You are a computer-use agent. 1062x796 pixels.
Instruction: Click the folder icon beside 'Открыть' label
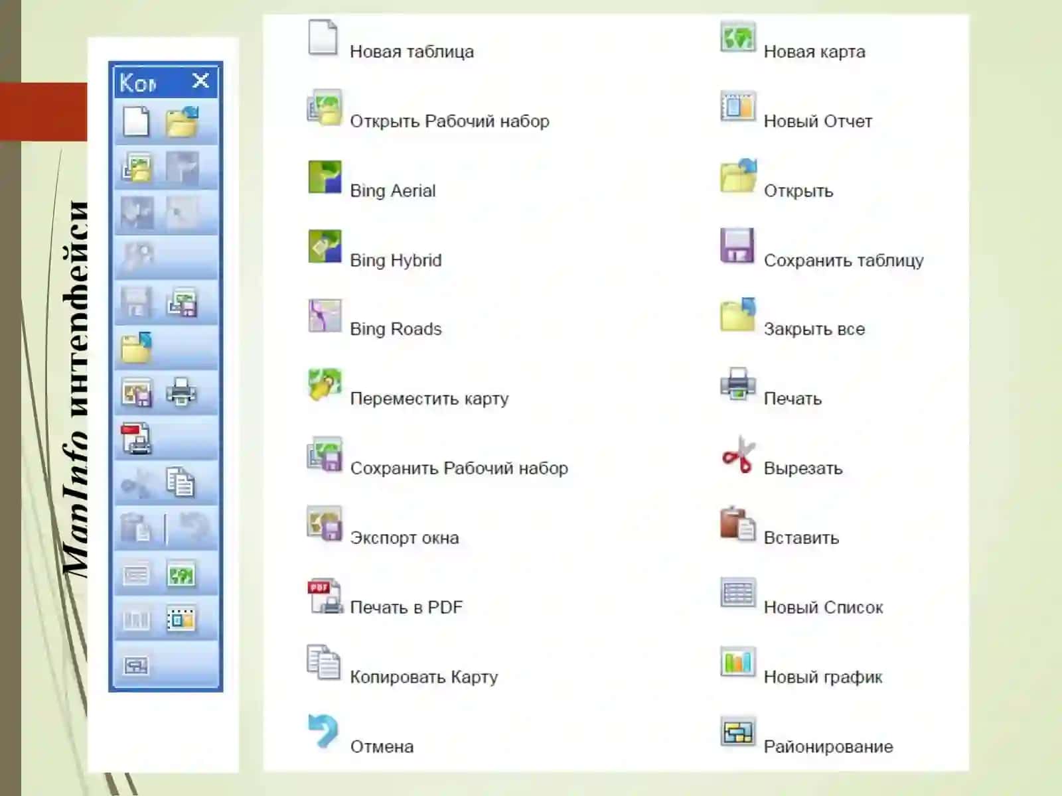(x=738, y=176)
